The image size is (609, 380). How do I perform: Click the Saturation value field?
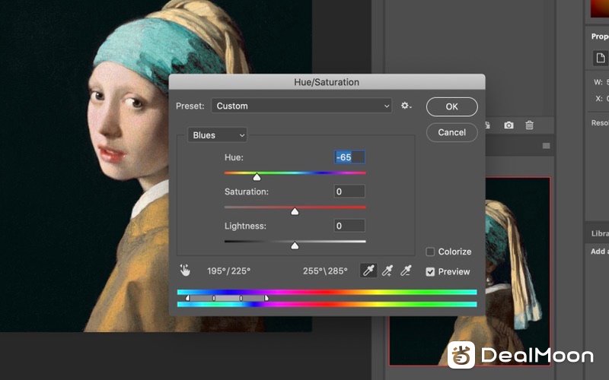[x=349, y=192]
